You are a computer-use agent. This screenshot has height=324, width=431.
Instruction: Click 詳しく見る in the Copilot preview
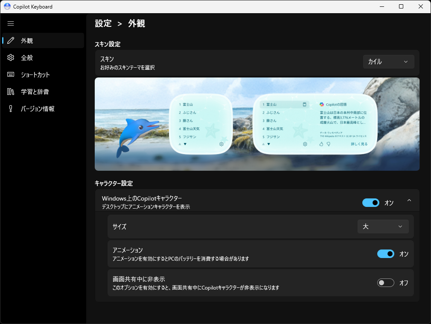[359, 144]
